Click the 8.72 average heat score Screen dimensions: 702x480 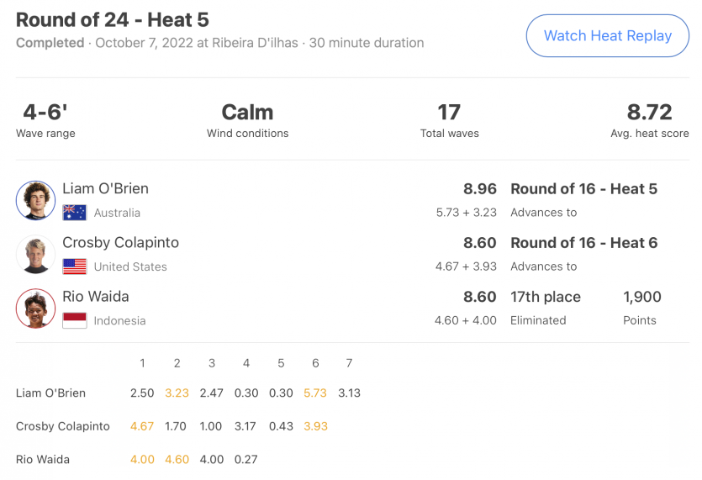coord(649,113)
